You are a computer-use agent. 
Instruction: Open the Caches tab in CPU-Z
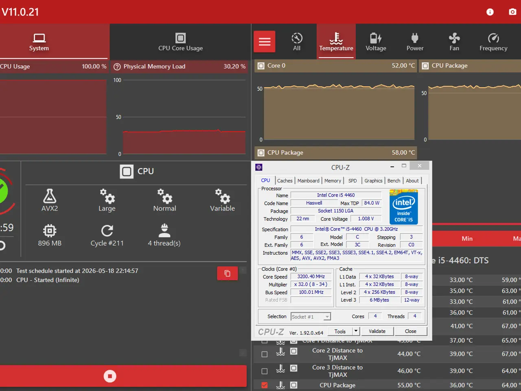[x=285, y=181]
